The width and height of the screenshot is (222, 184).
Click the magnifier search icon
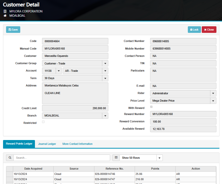click(x=10, y=158)
